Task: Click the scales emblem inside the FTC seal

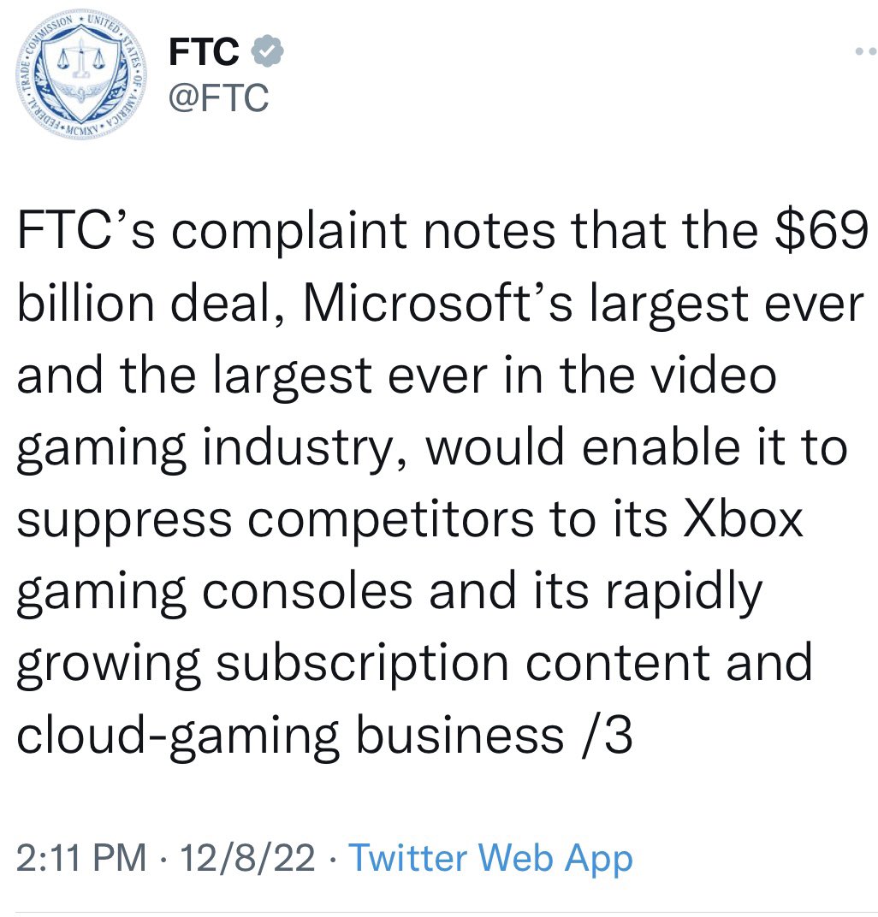Action: point(82,57)
